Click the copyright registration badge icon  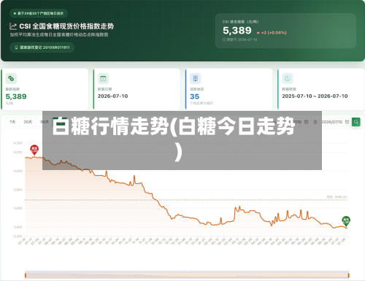(16, 47)
